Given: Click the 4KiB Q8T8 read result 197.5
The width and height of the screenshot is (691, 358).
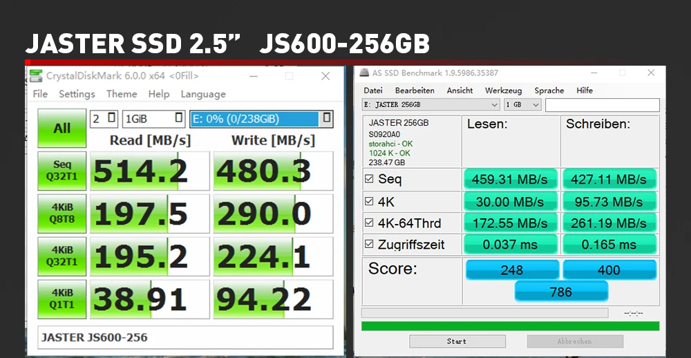Looking at the screenshot, I should tap(150, 214).
